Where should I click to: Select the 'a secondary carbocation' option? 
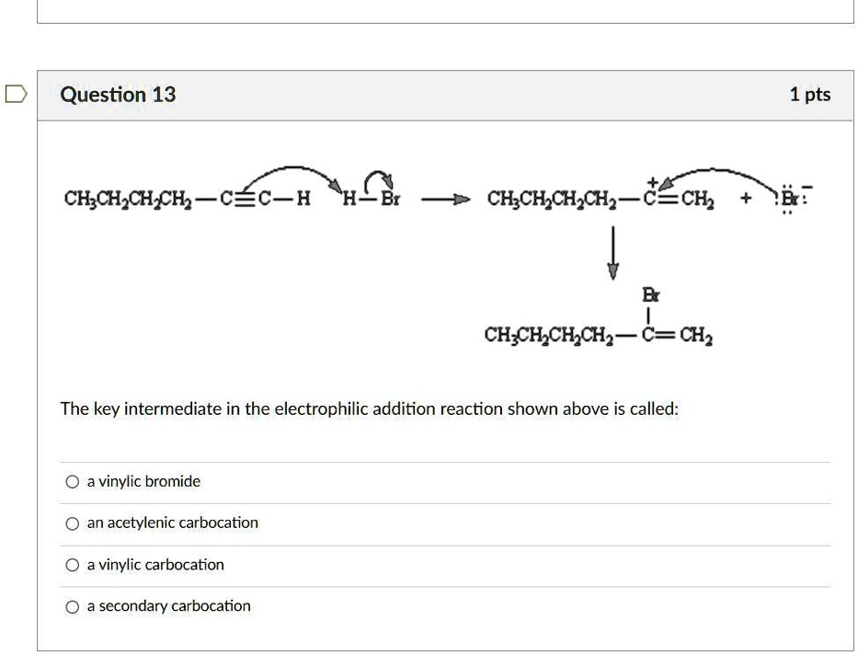click(72, 605)
